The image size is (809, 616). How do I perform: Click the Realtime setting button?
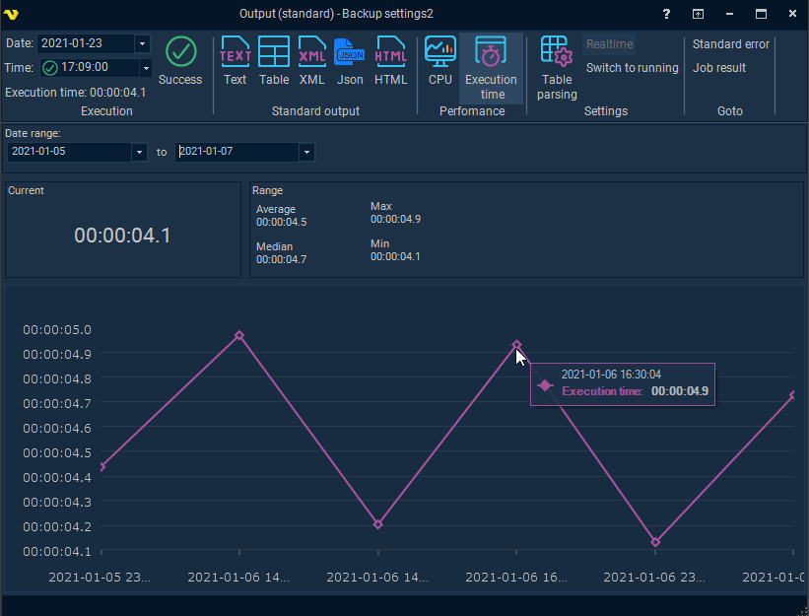610,44
